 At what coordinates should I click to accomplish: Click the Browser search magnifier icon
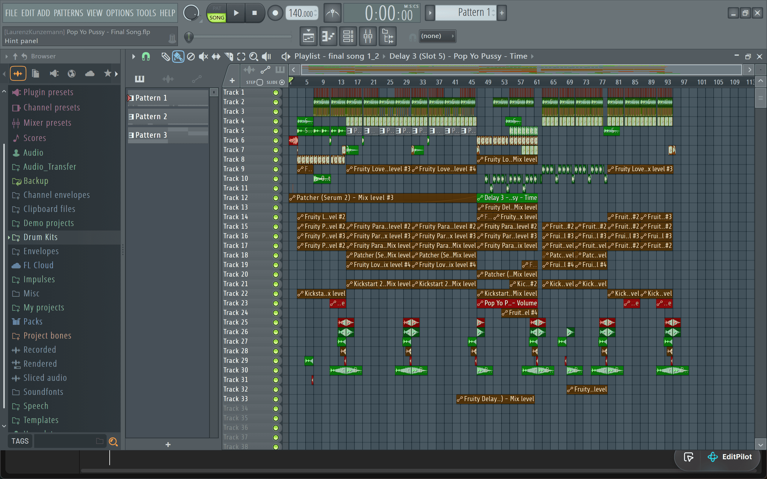coord(113,441)
